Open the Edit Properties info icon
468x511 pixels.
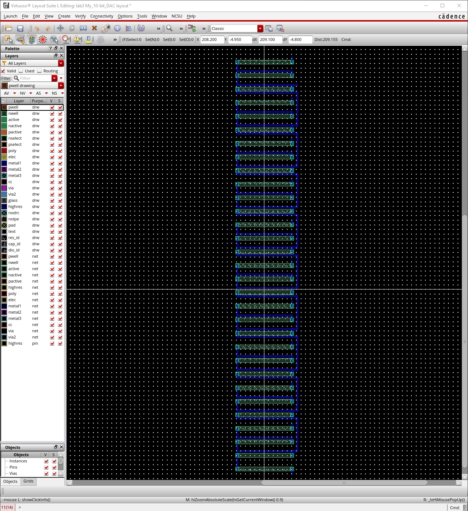[x=117, y=29]
